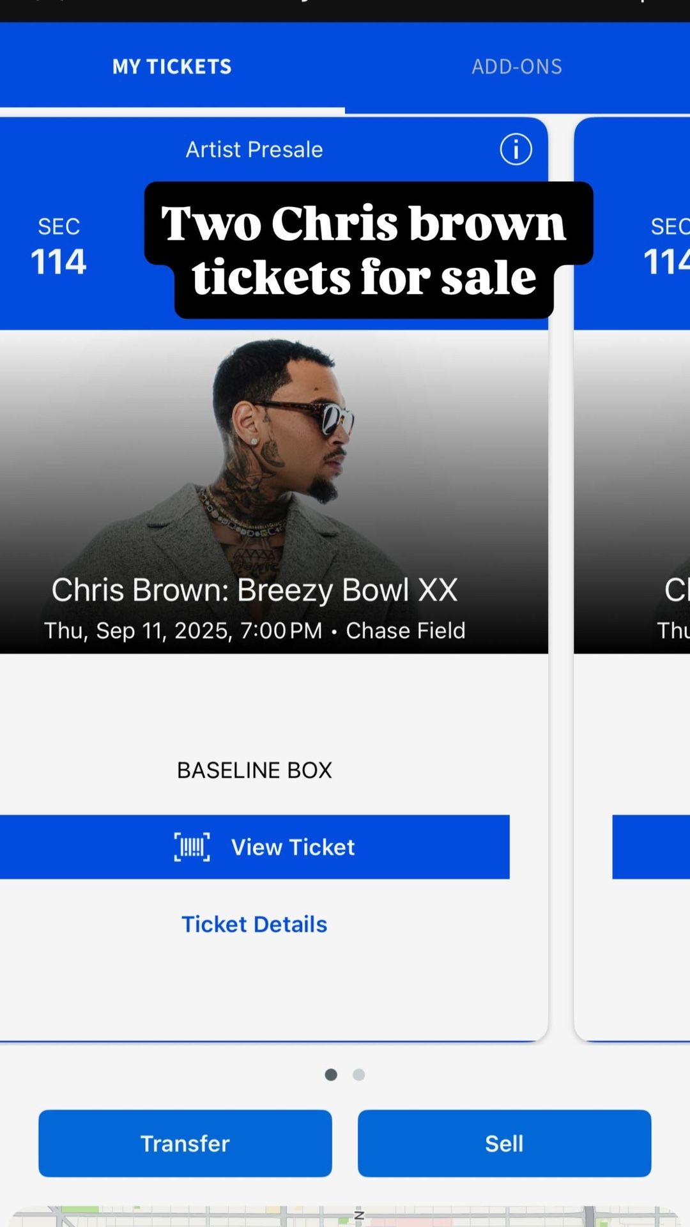This screenshot has width=690, height=1227.
Task: Click the BASELINE BOX seat label
Action: tap(254, 770)
